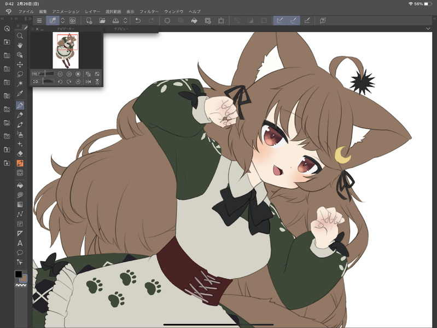The image size is (437, 328).
Task: Select the Lasso selection tool
Action: [20, 74]
